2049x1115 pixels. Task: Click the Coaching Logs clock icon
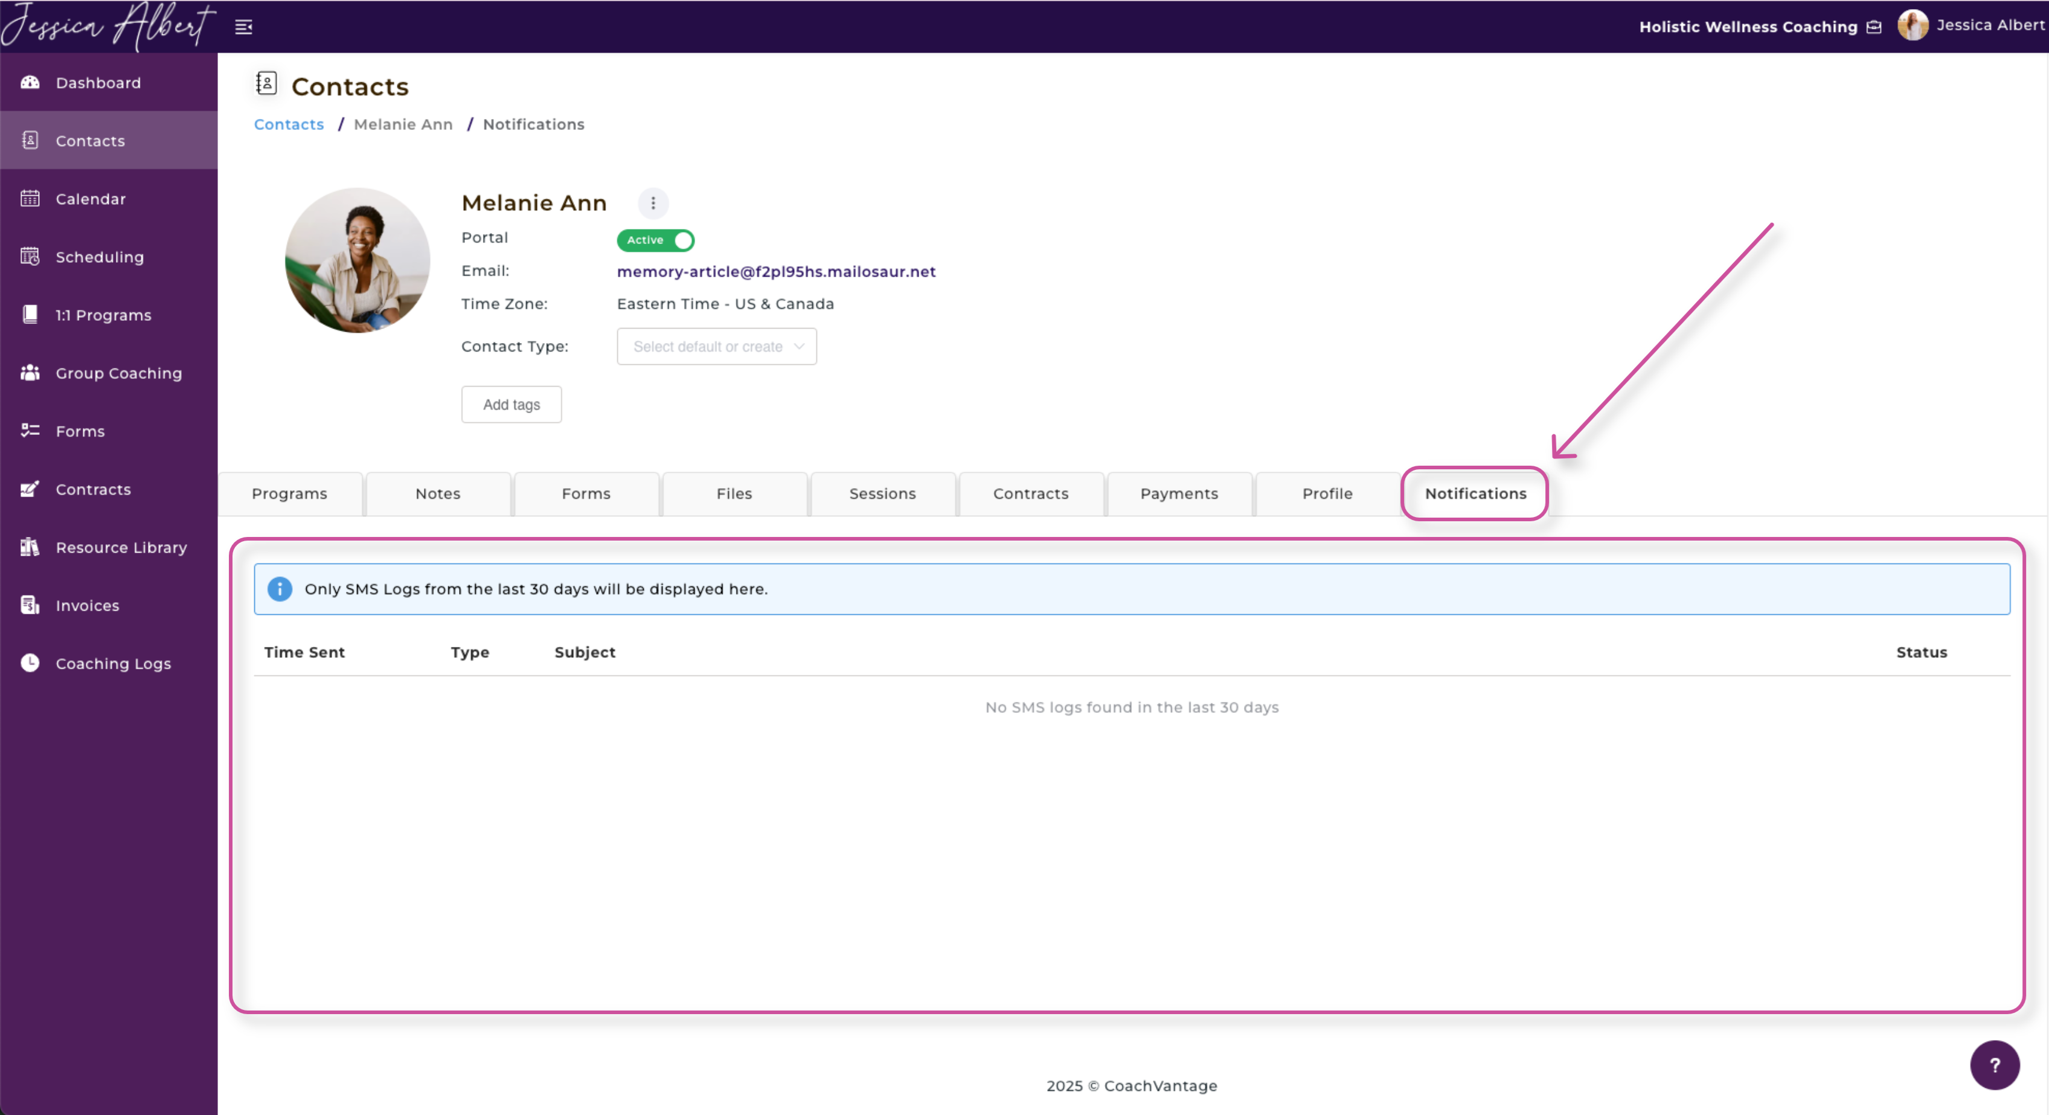[x=30, y=663]
